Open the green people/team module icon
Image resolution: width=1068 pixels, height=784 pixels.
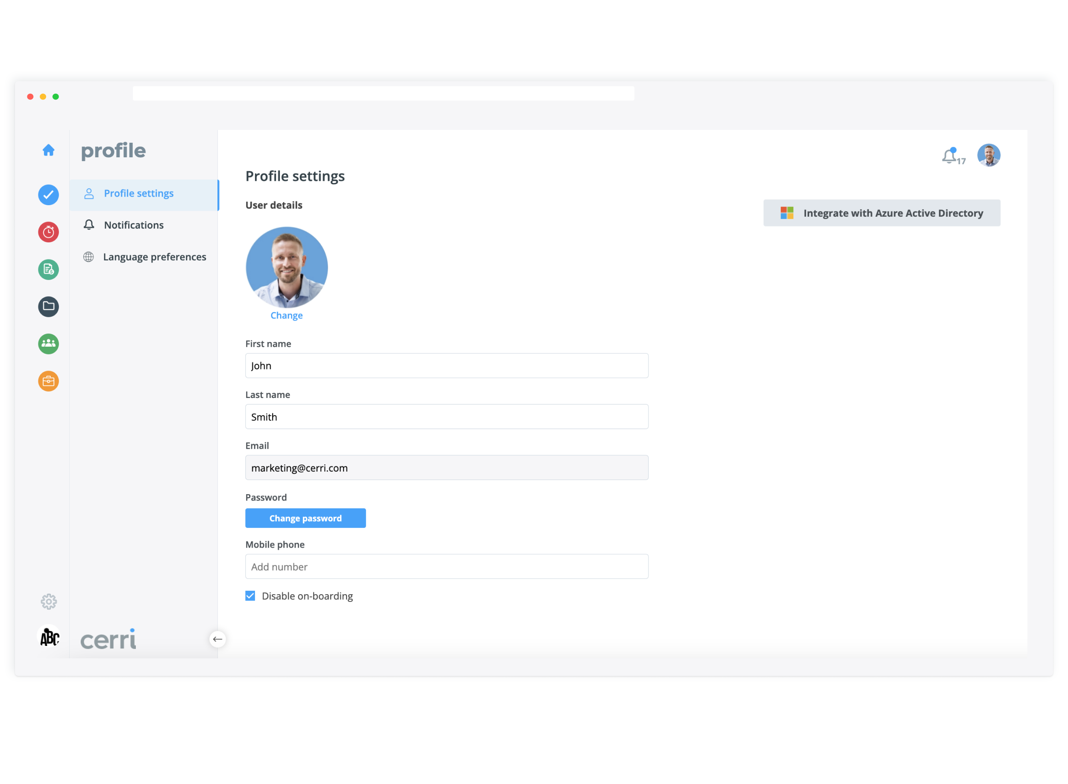coord(48,344)
